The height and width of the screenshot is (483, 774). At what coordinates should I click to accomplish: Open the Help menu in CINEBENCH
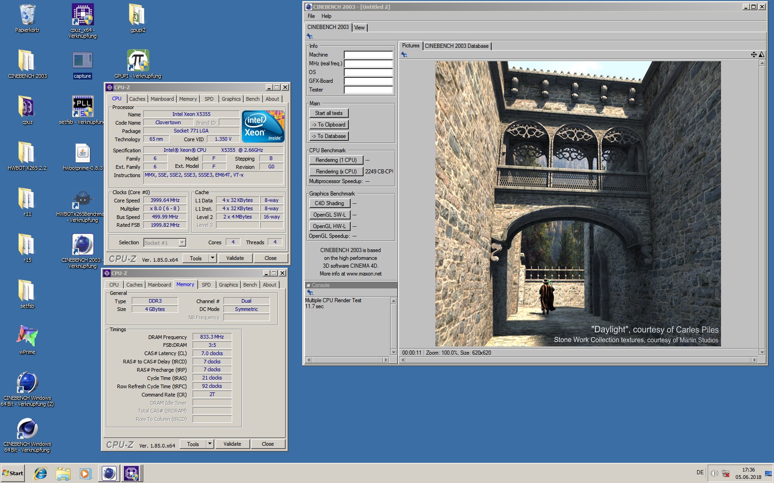click(326, 16)
